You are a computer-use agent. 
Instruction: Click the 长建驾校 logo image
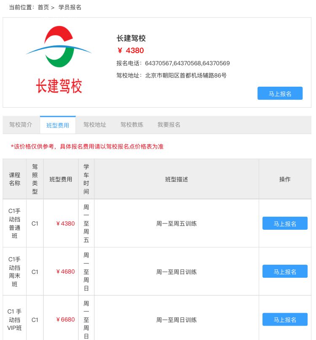59,59
